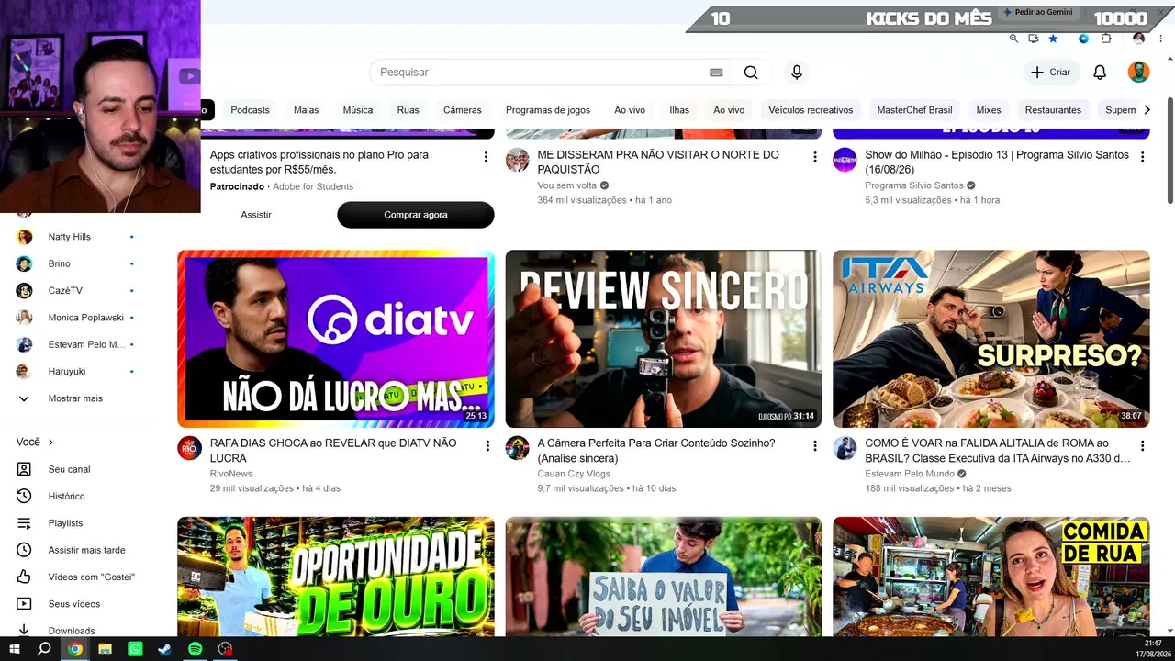
Task: Open the Cauan Czy Vlogs channel avatar
Action: point(517,448)
